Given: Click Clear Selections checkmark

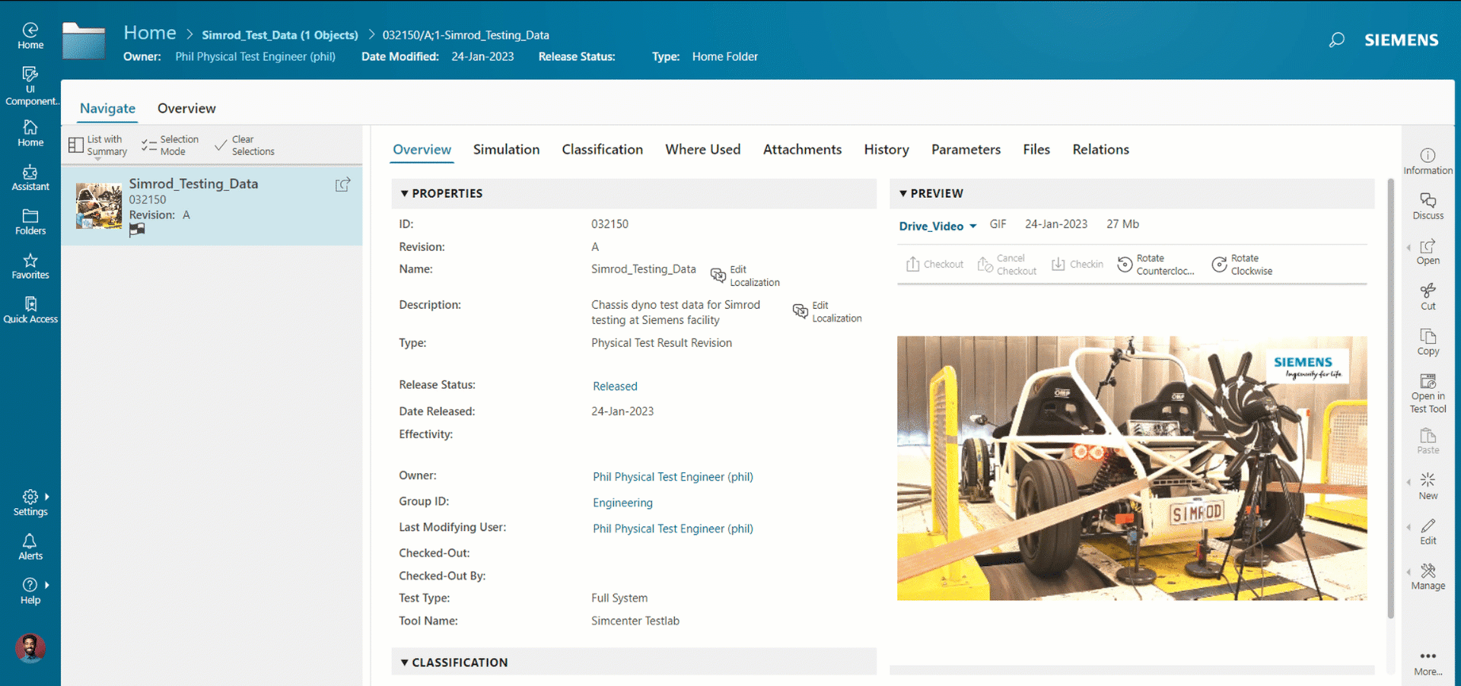Looking at the screenshot, I should 244,145.
